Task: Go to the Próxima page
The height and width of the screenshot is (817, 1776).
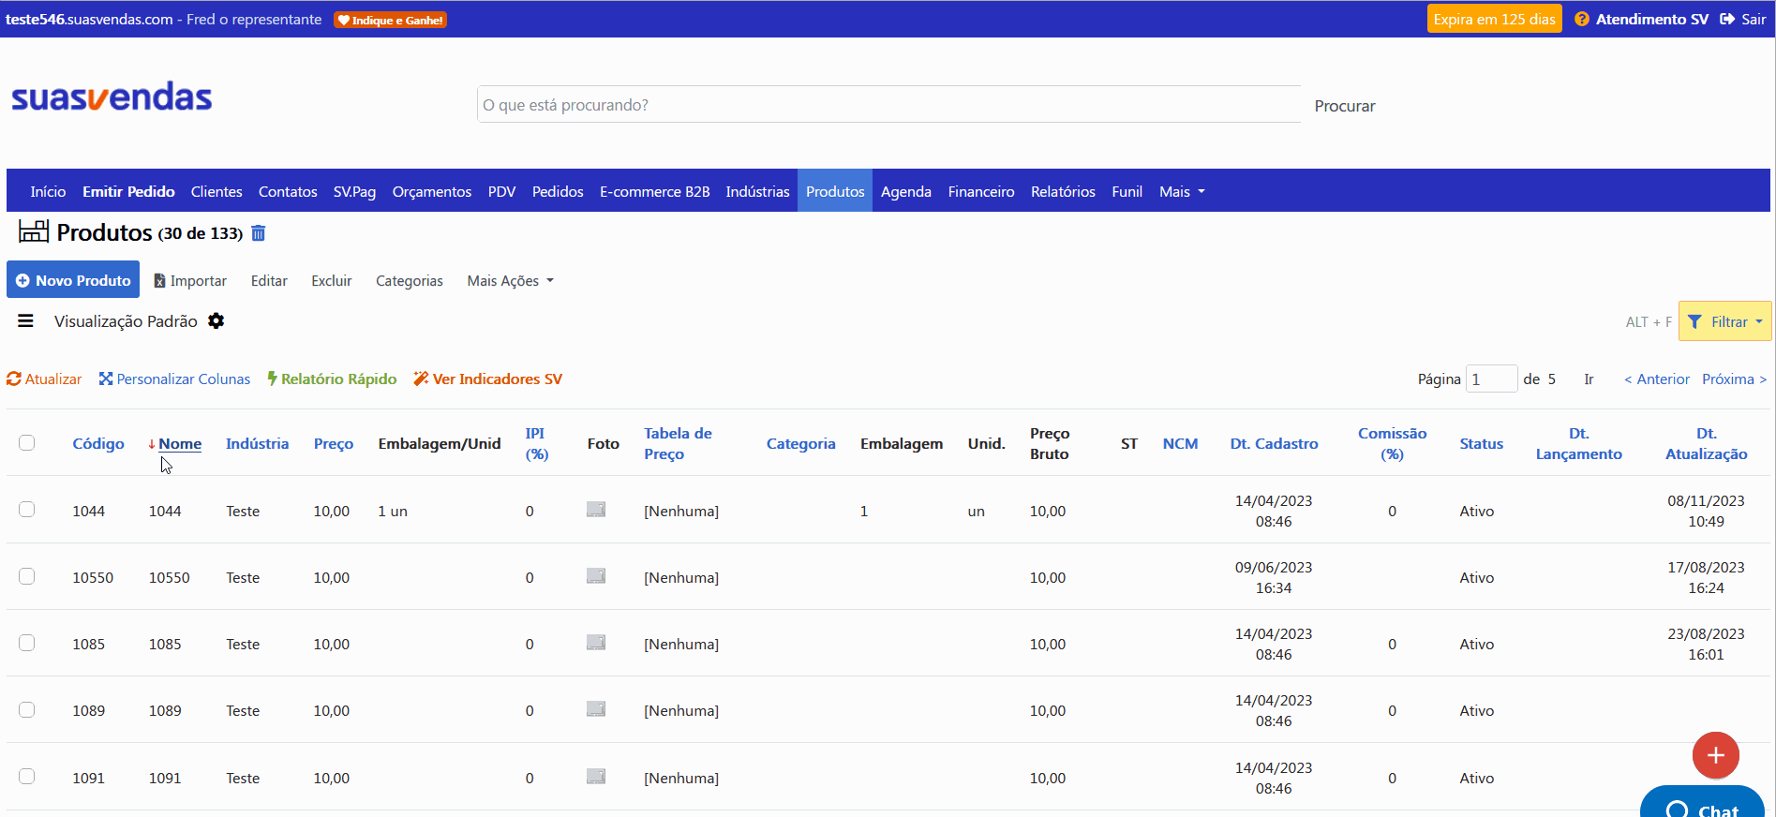Action: click(x=1735, y=379)
